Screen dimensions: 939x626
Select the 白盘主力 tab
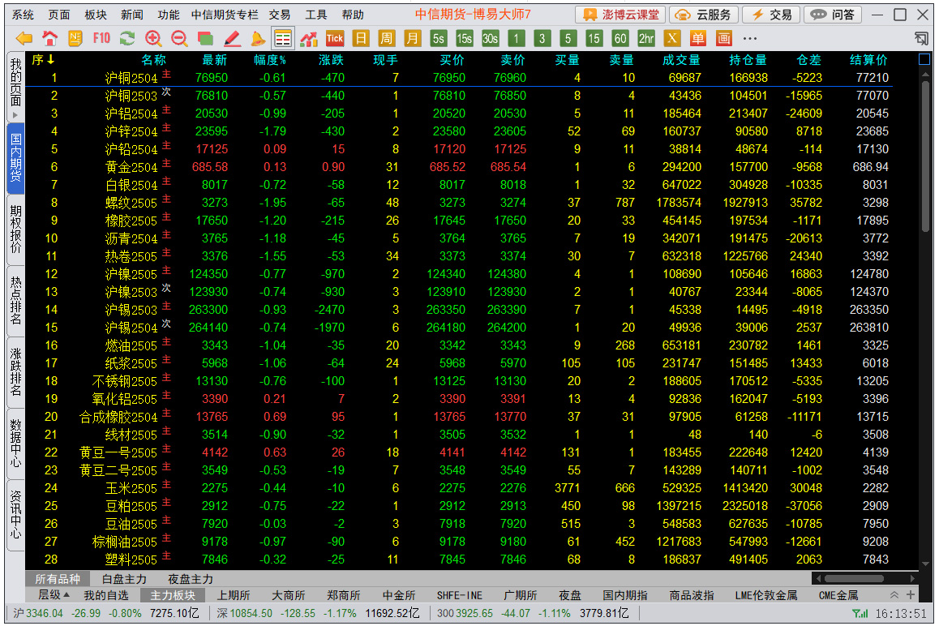click(x=124, y=579)
